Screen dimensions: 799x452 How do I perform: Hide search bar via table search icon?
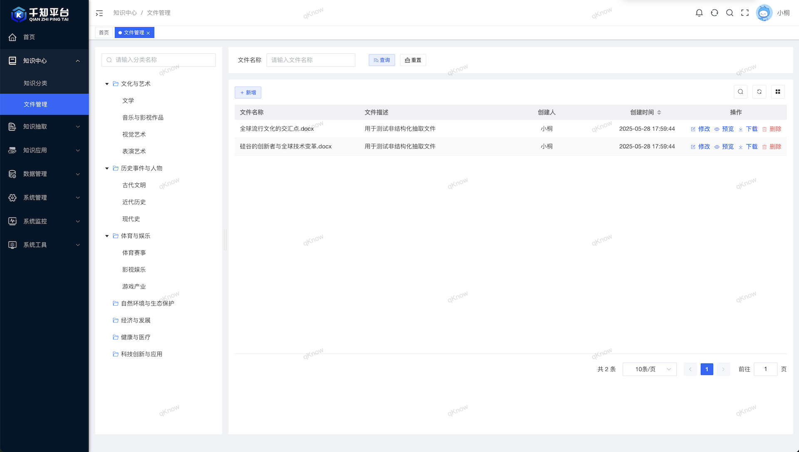point(740,92)
